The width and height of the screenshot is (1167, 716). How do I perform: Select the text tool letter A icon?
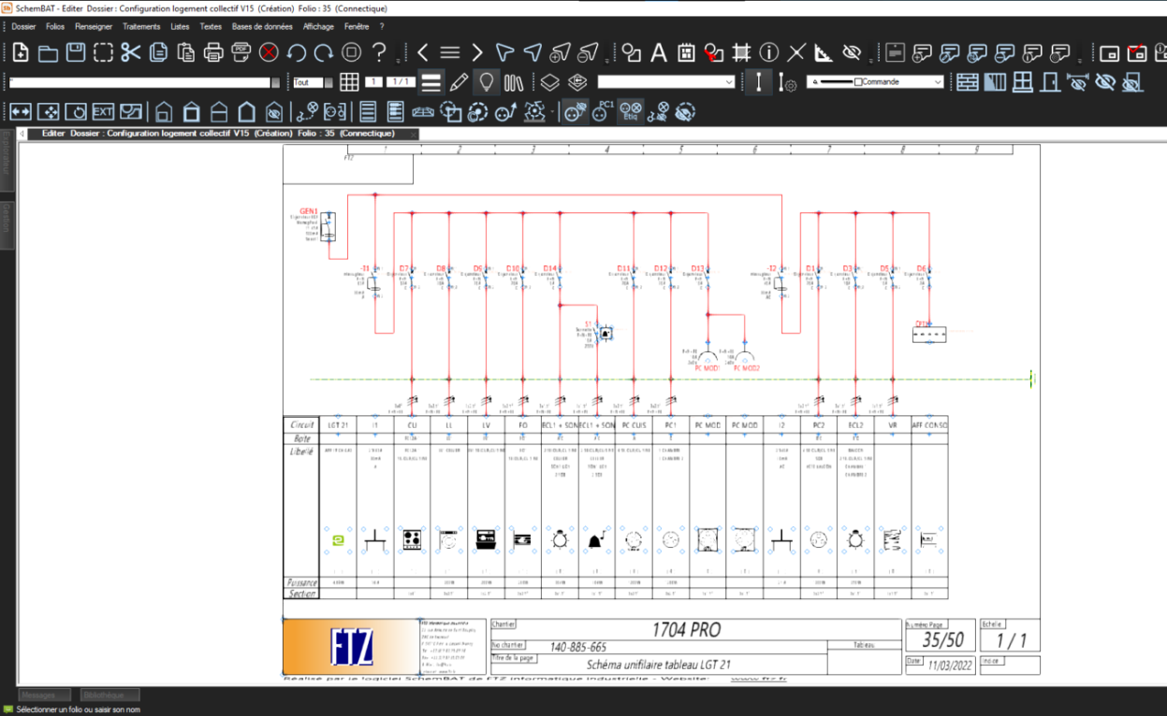(659, 52)
